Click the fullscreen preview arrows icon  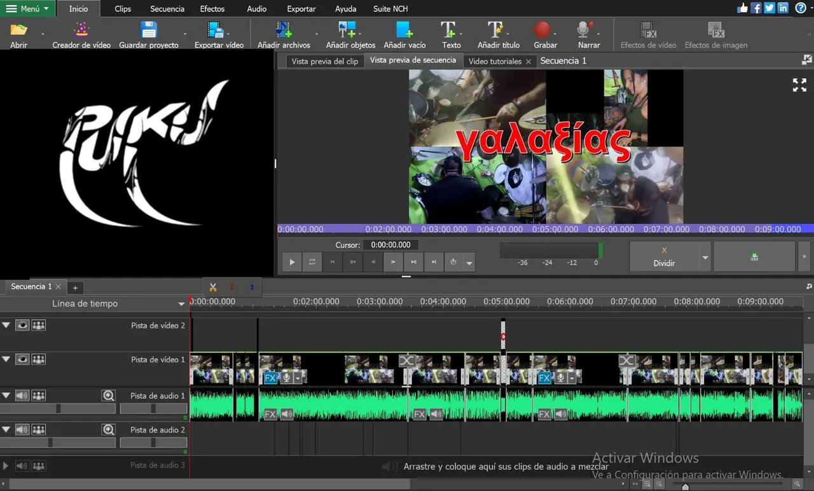click(x=799, y=85)
